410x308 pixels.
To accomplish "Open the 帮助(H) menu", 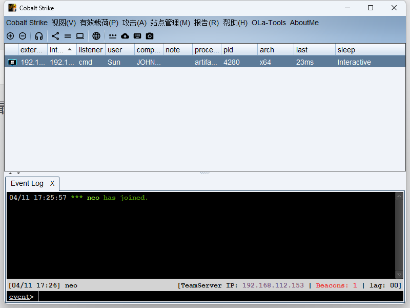I will [235, 23].
